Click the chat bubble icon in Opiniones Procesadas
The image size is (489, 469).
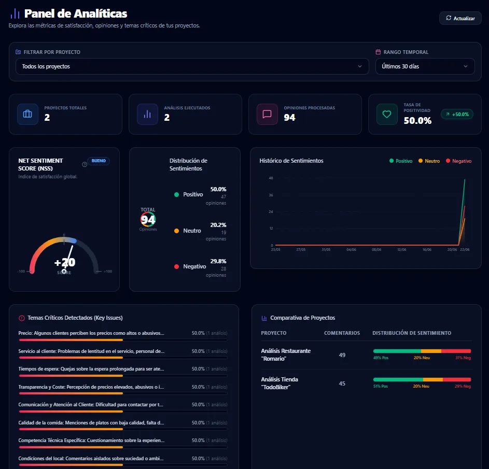pyautogui.click(x=267, y=114)
